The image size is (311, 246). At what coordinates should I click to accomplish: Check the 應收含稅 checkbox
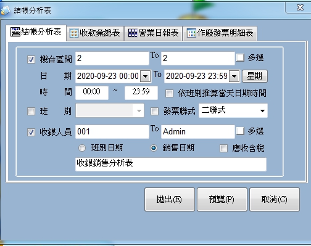tap(223, 148)
